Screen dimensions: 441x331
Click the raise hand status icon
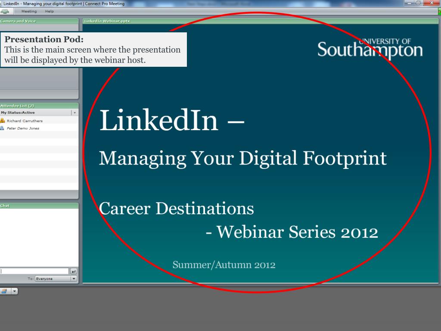5,291
